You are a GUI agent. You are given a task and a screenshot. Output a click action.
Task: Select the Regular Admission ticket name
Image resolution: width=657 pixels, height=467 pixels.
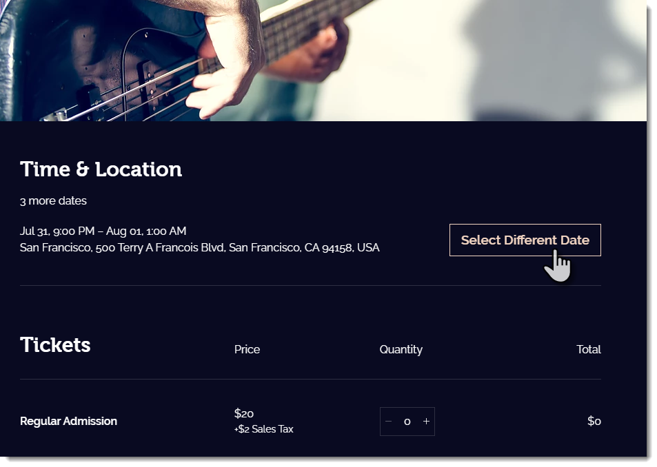(x=68, y=421)
